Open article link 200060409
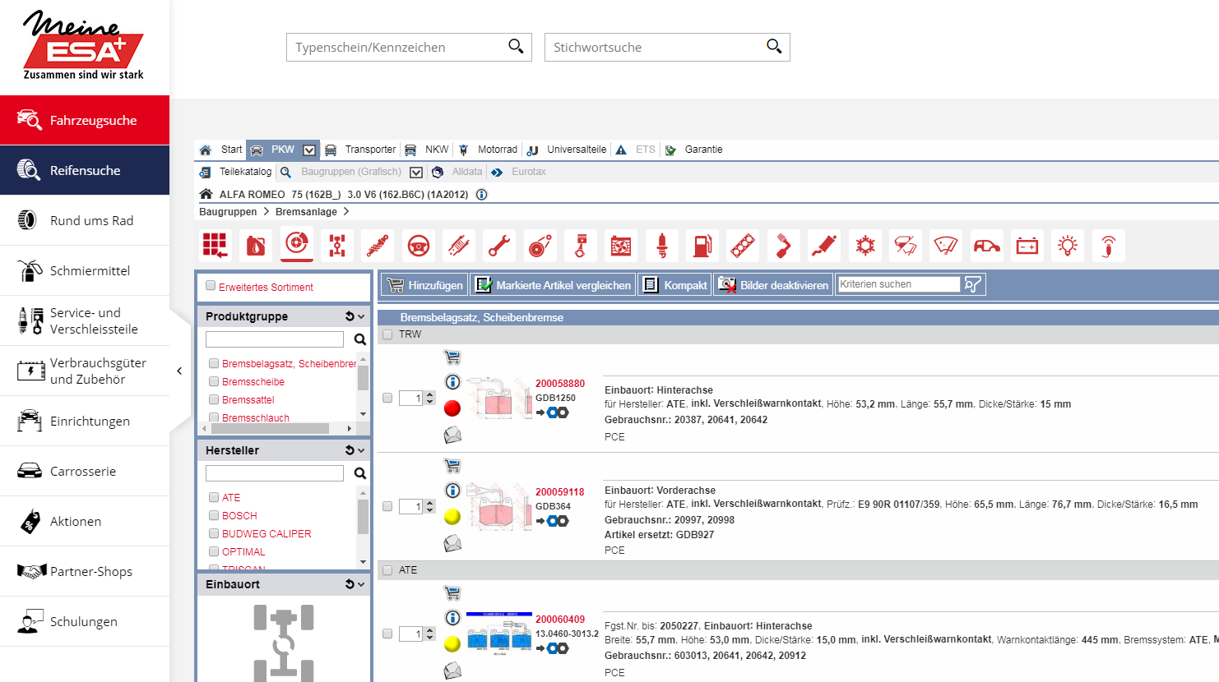Screen dimensions: 1219x682 click(560, 620)
